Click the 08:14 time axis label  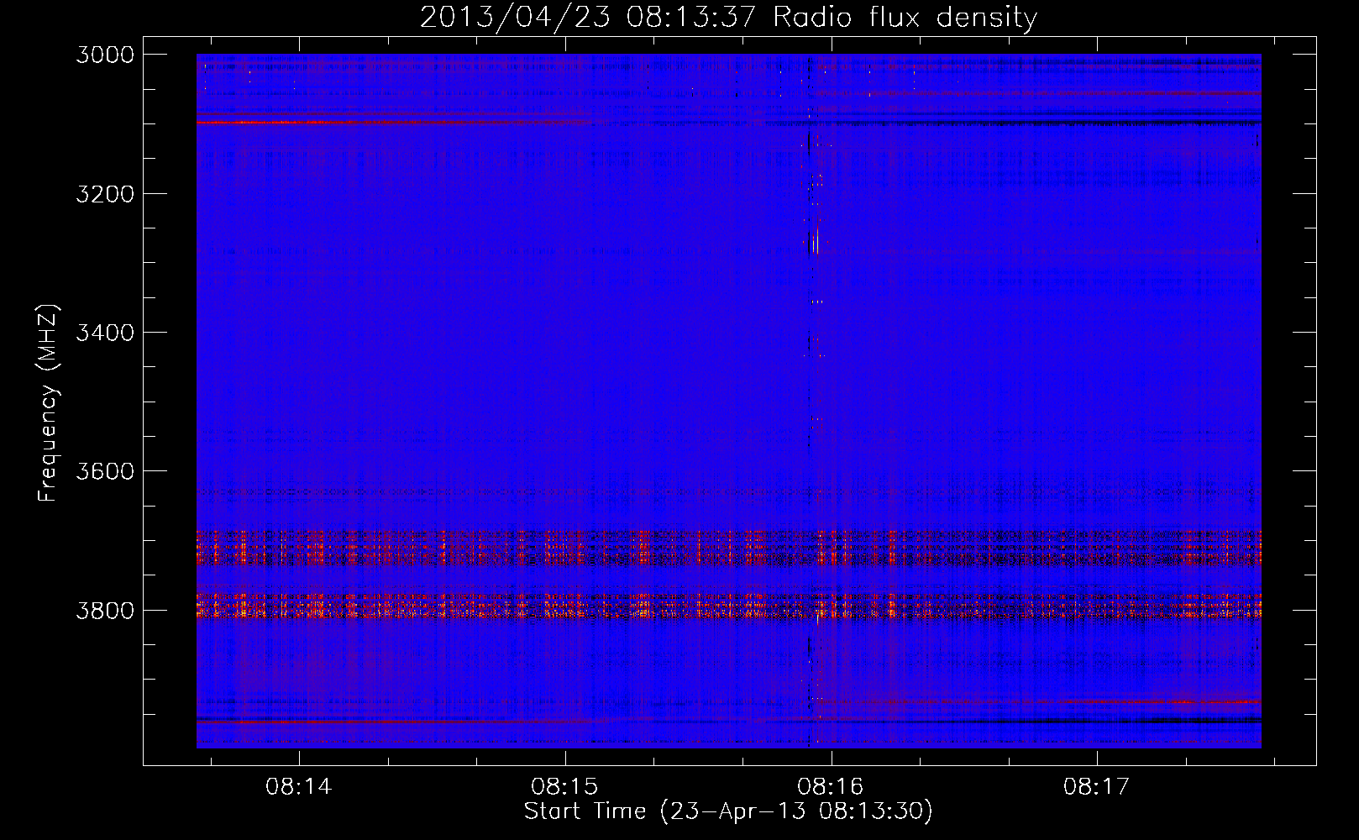[299, 787]
